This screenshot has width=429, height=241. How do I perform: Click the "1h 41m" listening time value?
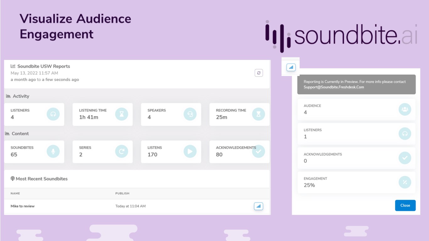click(89, 117)
